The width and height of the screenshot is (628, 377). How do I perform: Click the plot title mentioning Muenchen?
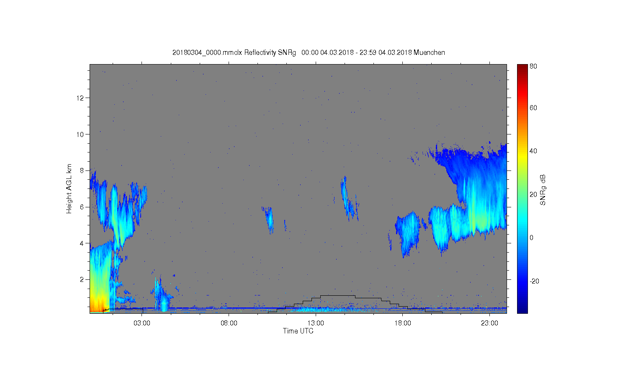point(309,52)
